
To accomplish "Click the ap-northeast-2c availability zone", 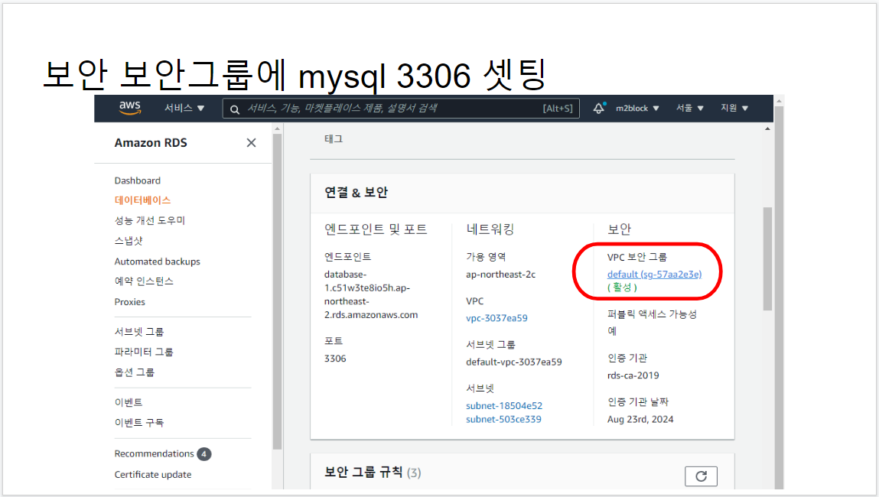I will pyautogui.click(x=500, y=274).
